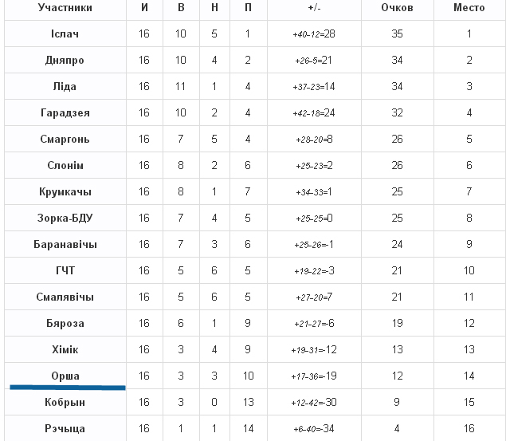Select Бяроза's goal difference +21-27=-6
Viewport: 506px width, 441px height.
pos(313,324)
